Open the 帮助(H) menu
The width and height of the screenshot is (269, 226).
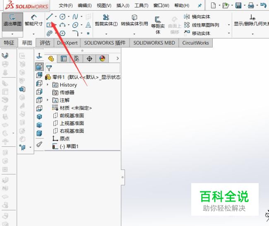182,6
